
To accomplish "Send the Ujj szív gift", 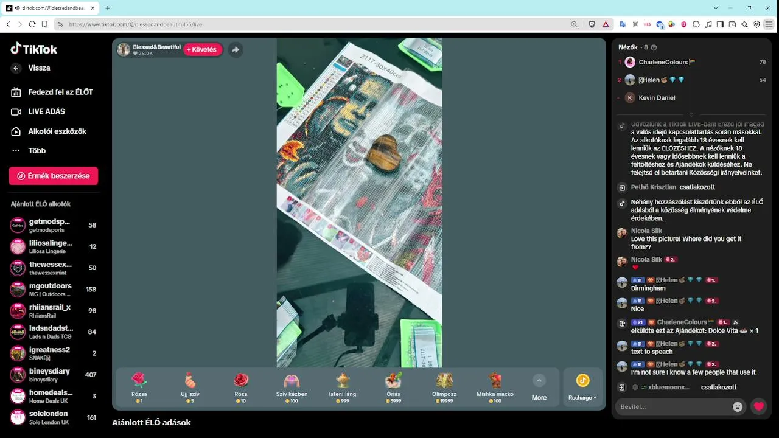I will pos(190,388).
